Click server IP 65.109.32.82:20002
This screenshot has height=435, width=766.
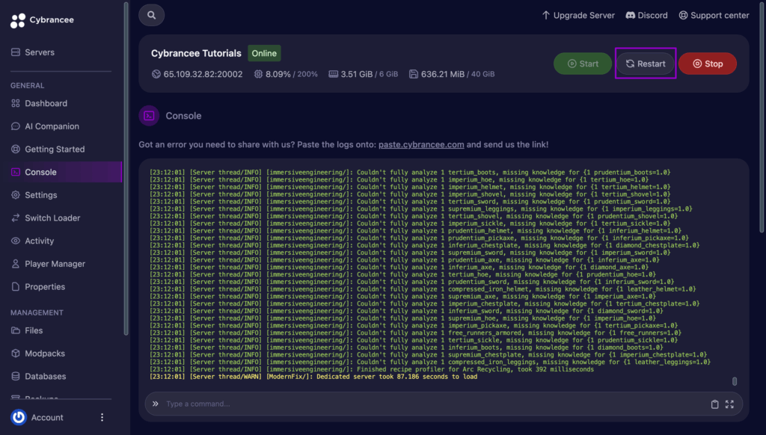(x=203, y=74)
